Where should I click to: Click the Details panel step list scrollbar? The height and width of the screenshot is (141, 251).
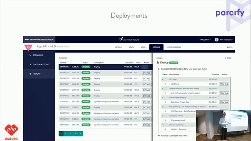pos(230,94)
